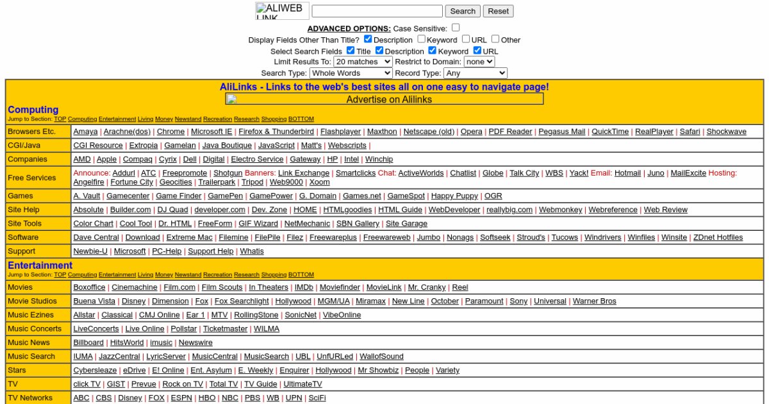Image resolution: width=769 pixels, height=404 pixels.
Task: Open the Search Type dropdown
Action: pos(351,73)
